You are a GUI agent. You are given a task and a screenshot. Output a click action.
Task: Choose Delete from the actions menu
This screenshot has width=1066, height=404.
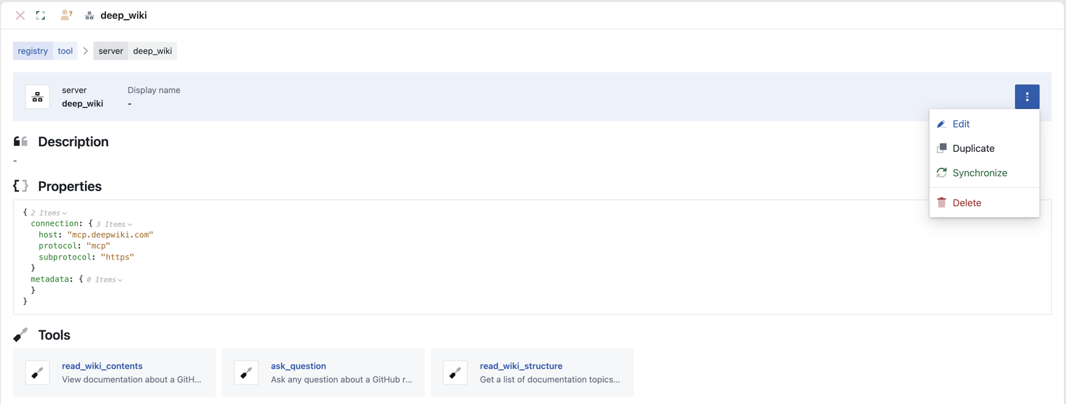pos(984,203)
